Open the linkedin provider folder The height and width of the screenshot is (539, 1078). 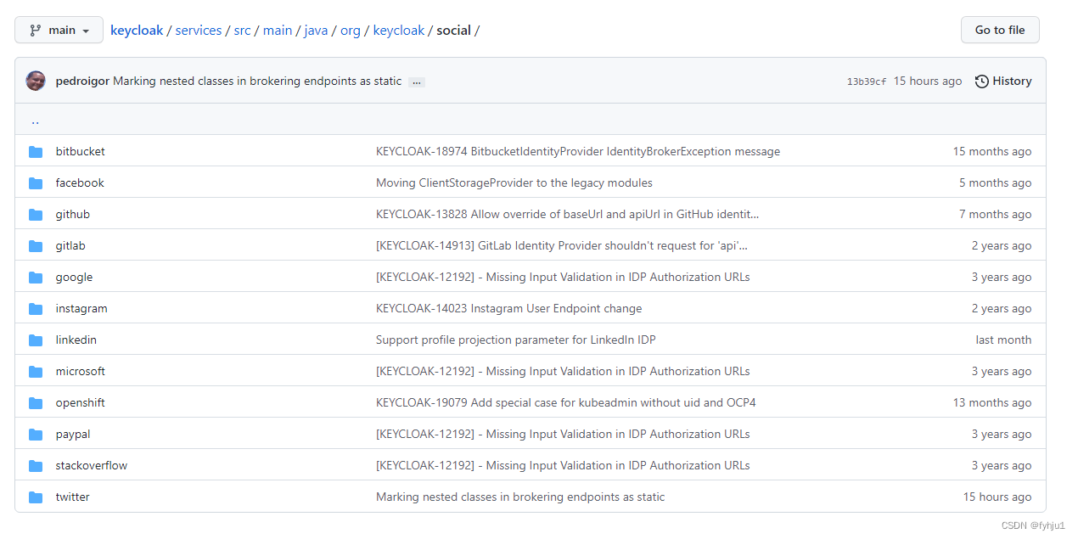76,339
